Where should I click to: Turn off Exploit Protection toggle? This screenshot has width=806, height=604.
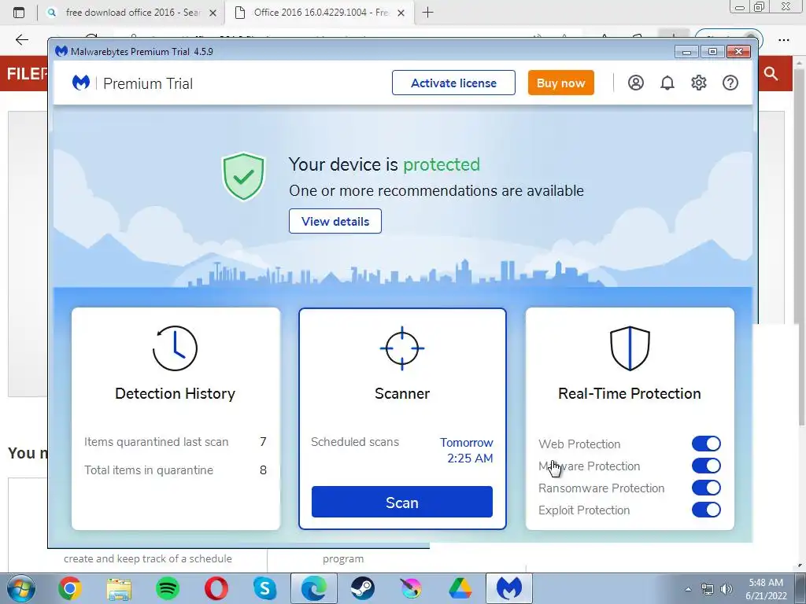706,510
